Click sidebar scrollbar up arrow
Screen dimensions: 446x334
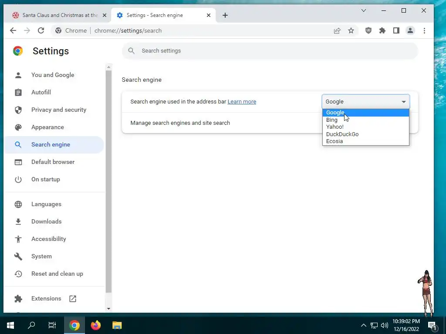pyautogui.click(x=108, y=67)
